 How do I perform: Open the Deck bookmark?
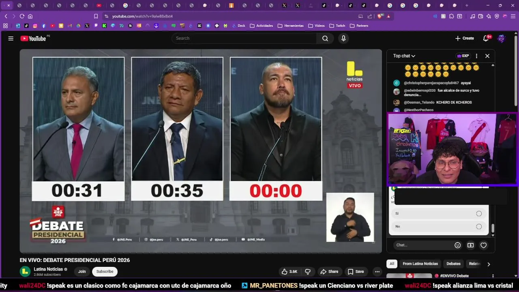(238, 26)
